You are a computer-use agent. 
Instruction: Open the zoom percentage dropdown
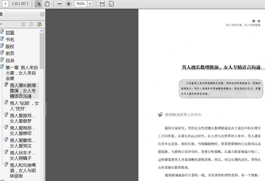pyautogui.click(x=90, y=4)
